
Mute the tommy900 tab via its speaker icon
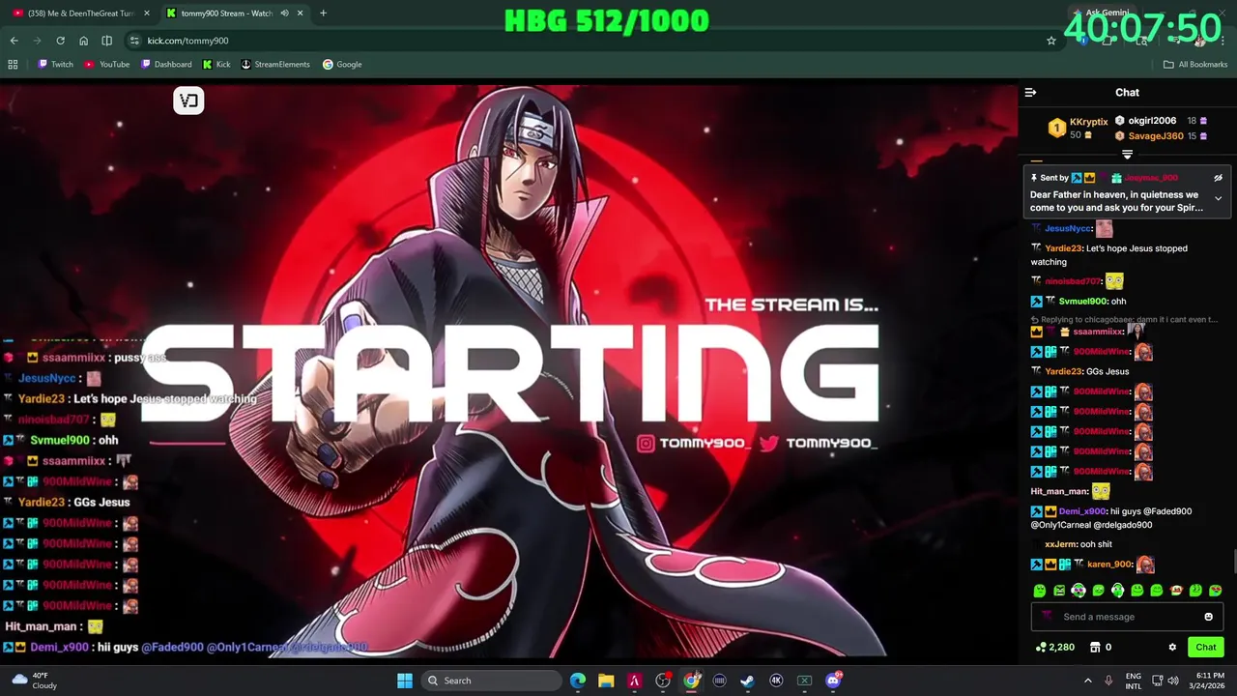pyautogui.click(x=284, y=14)
